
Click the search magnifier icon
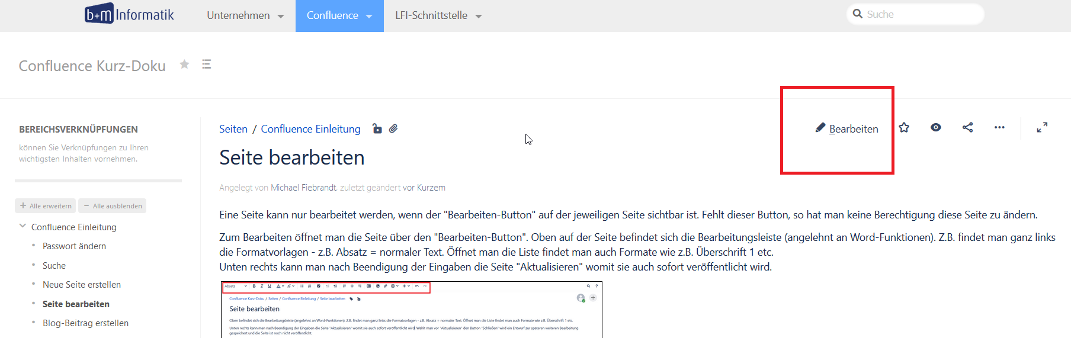pos(857,14)
